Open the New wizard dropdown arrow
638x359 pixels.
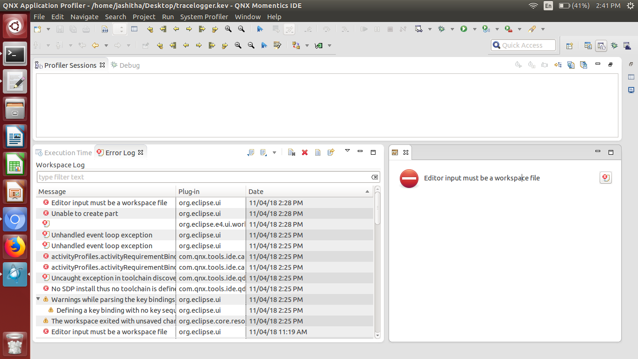click(x=48, y=29)
